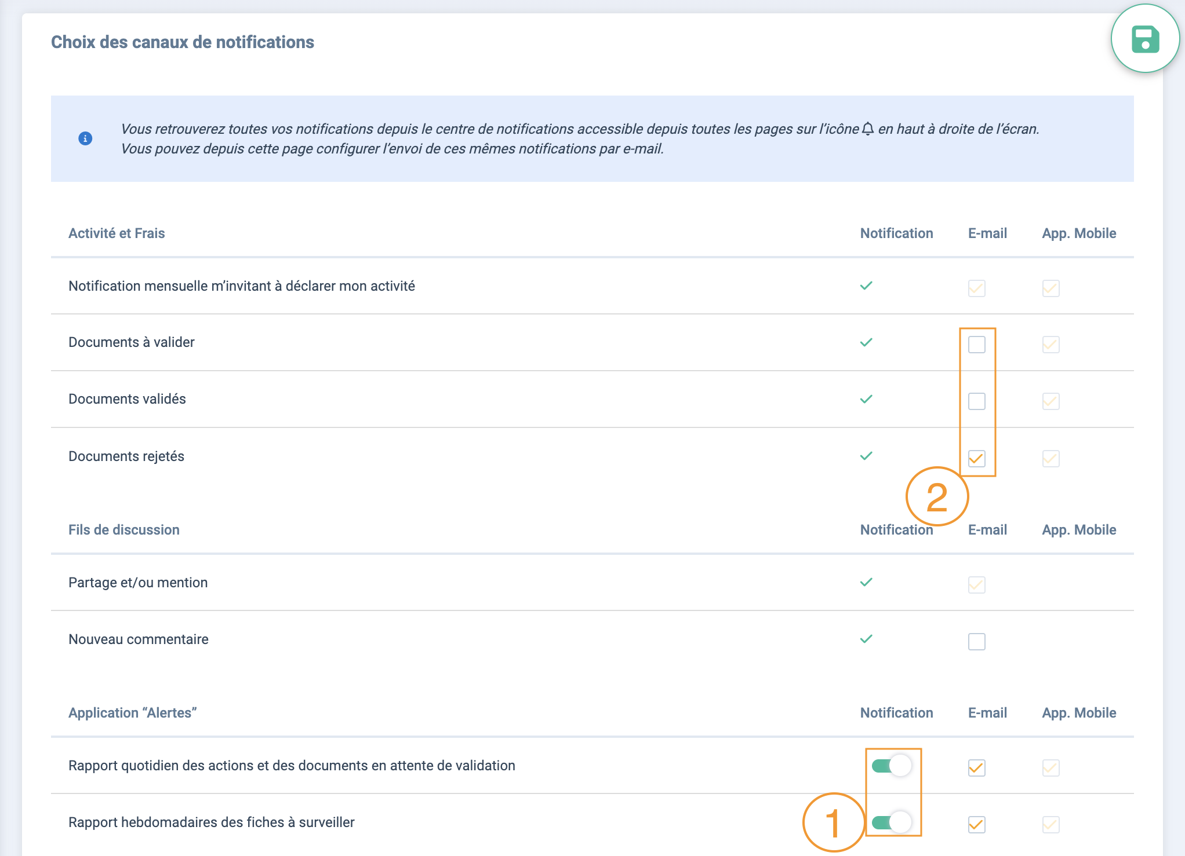Click the Activité et Frais section header

click(x=117, y=233)
